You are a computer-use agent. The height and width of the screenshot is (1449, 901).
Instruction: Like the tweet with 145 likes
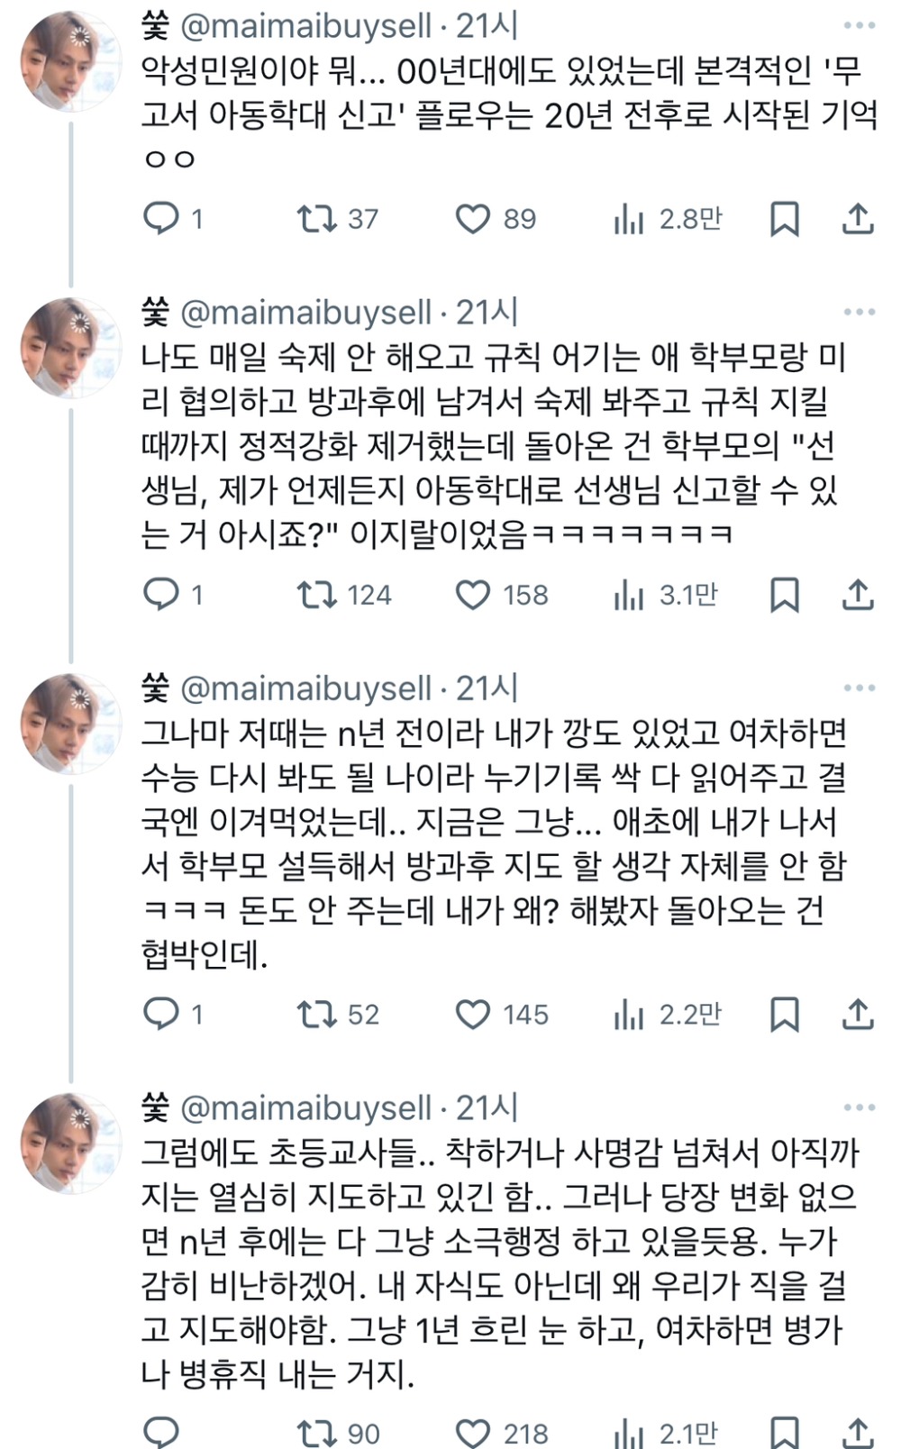pos(472,1015)
